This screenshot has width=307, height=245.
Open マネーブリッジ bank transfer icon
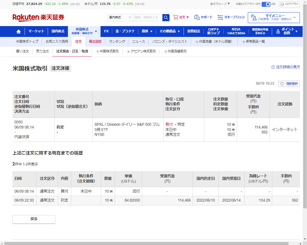point(220,17)
